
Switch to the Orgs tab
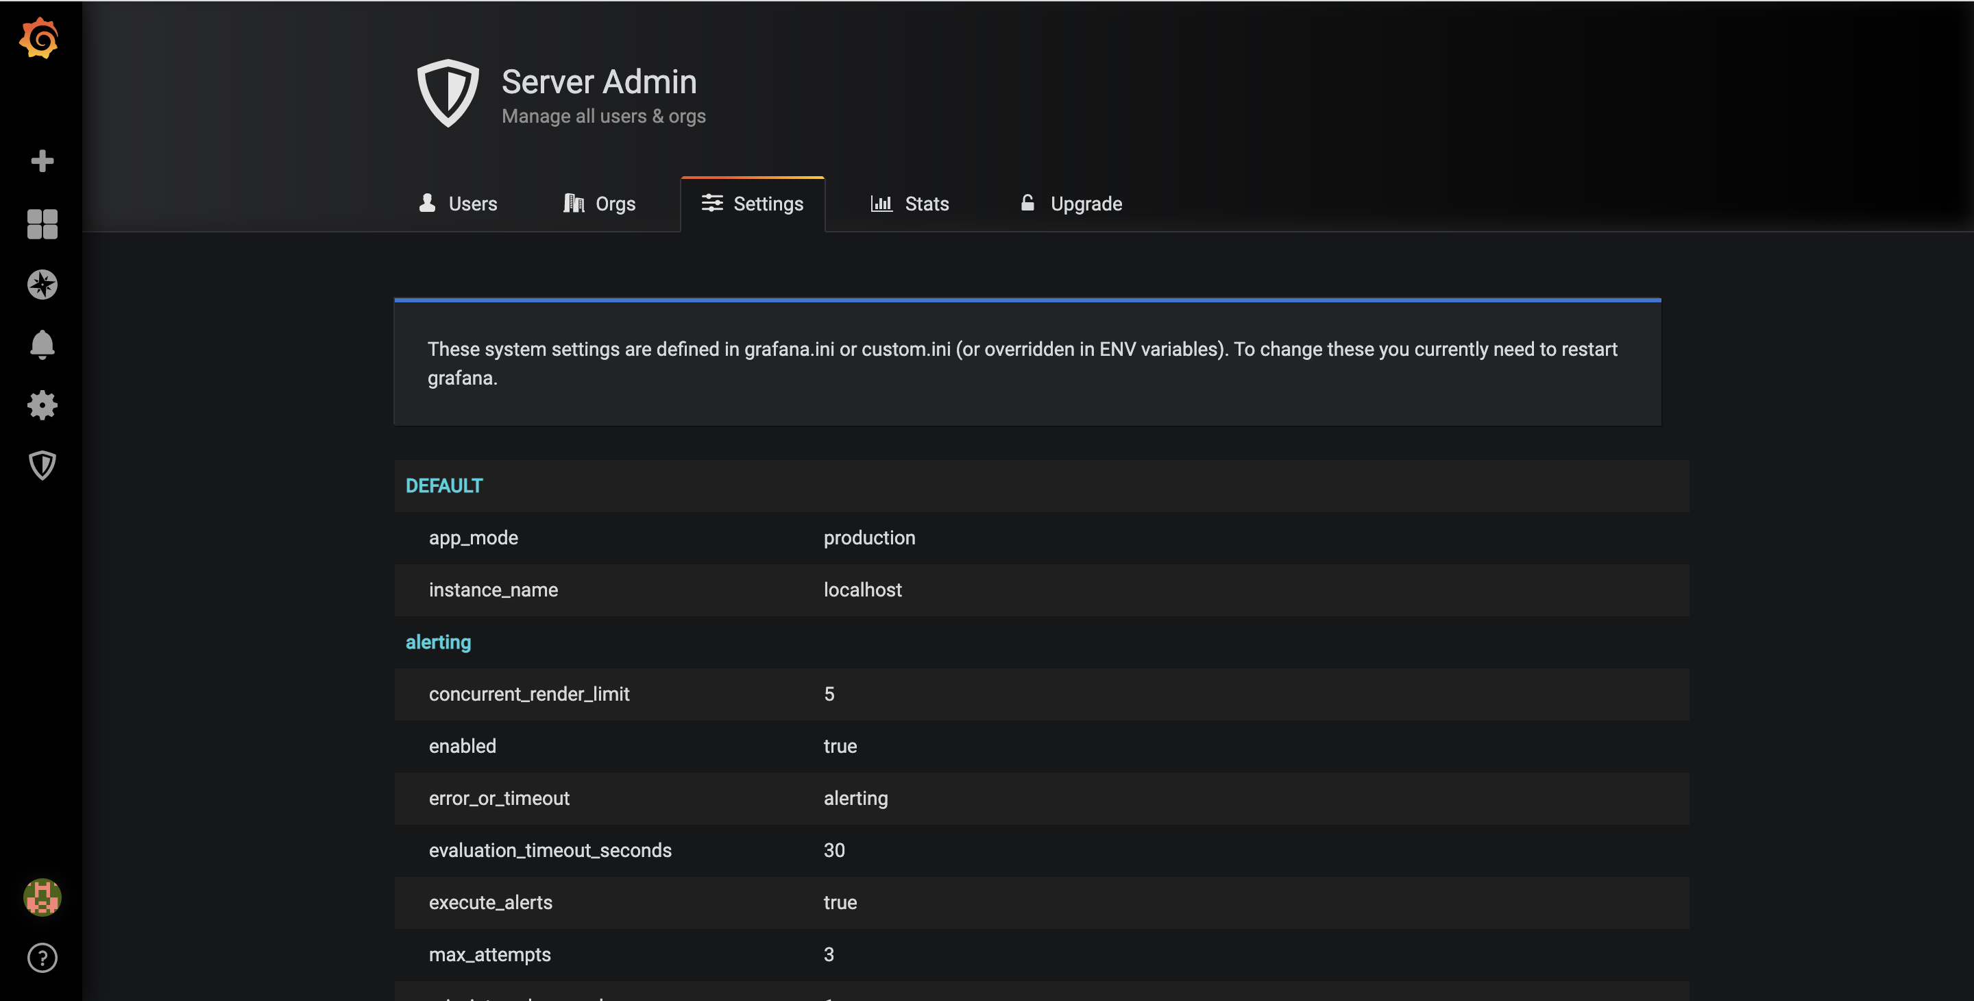(x=599, y=204)
